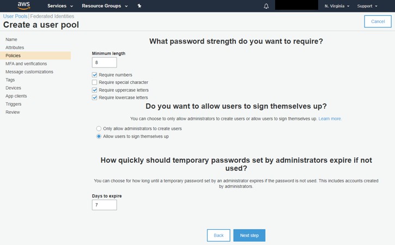Open the Learn more link

point(330,119)
